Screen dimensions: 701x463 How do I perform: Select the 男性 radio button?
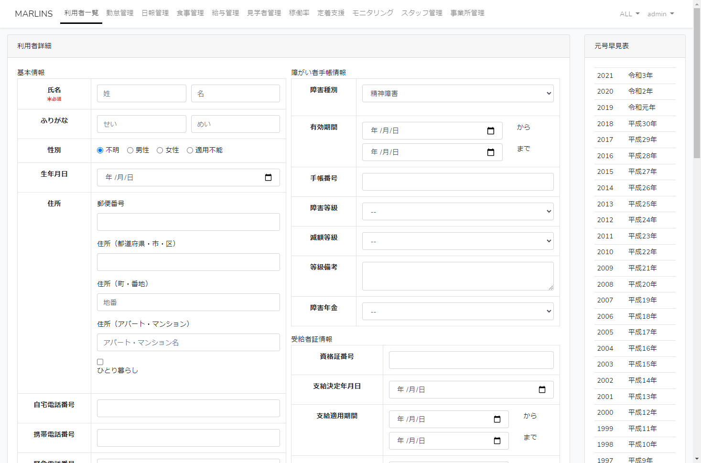[x=130, y=151]
